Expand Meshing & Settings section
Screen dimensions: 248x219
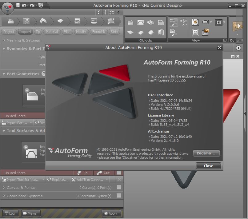4,40
